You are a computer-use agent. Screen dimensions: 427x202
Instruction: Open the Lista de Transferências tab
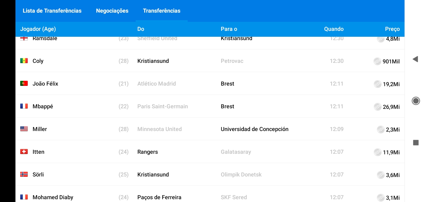tap(52, 11)
